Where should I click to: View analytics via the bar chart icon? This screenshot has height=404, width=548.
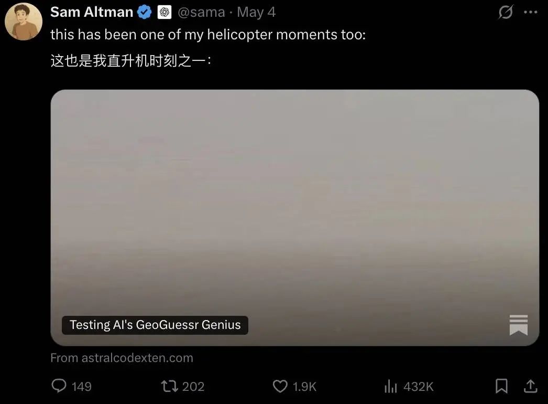click(x=391, y=387)
